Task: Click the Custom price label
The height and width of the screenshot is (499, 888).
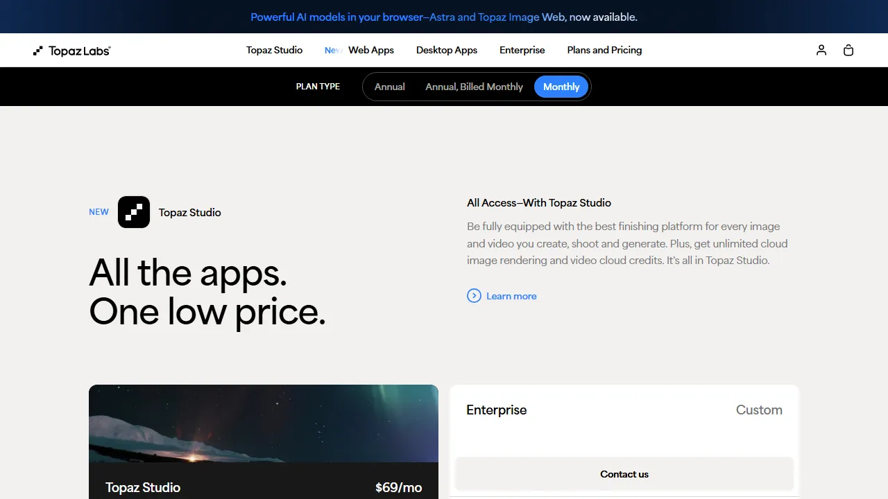Action: pos(759,410)
